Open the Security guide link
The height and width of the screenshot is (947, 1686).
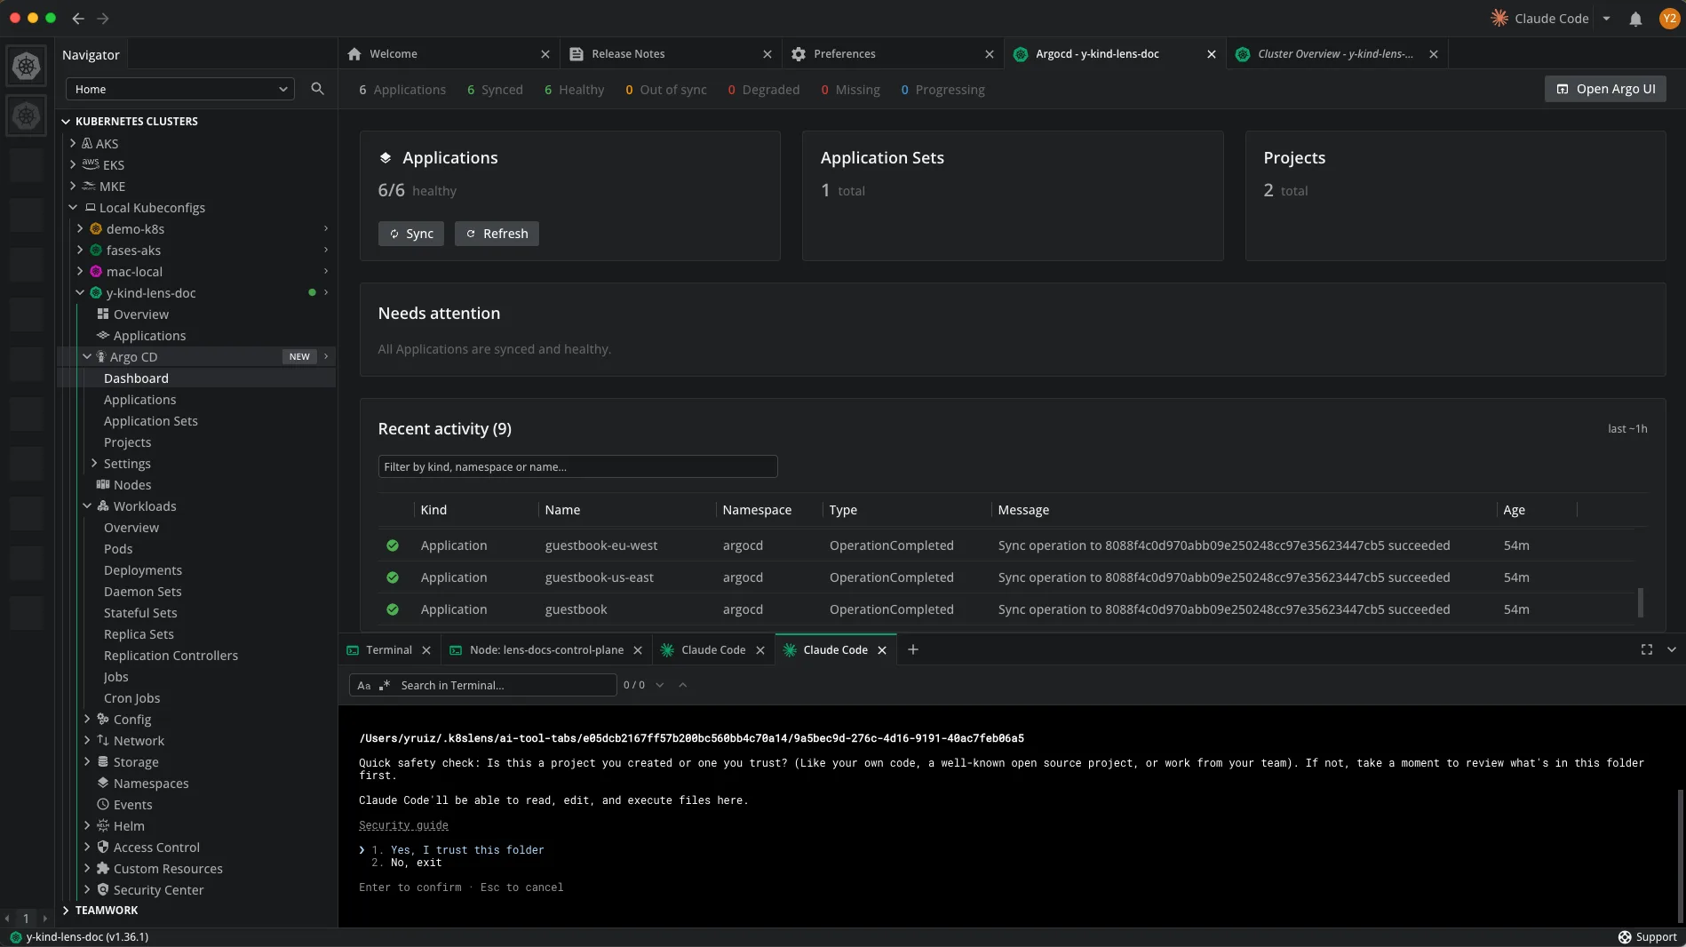pyautogui.click(x=403, y=825)
